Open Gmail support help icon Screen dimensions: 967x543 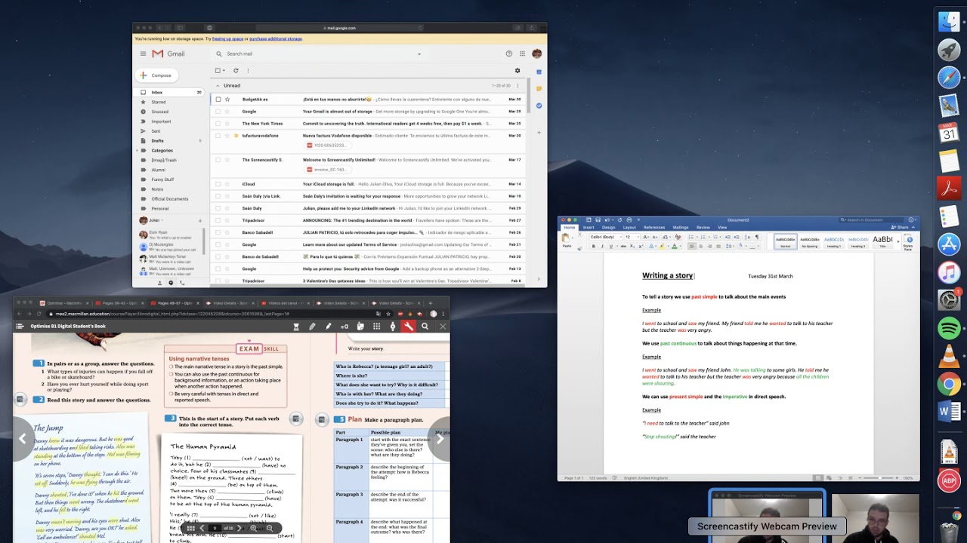[509, 54]
